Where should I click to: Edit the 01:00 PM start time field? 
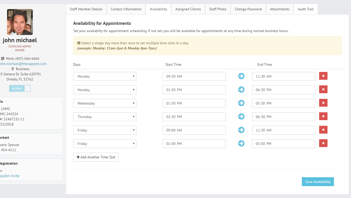(194, 144)
